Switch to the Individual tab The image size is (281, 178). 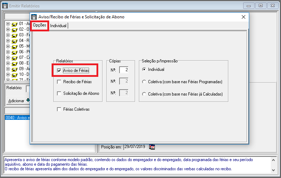pyautogui.click(x=58, y=26)
